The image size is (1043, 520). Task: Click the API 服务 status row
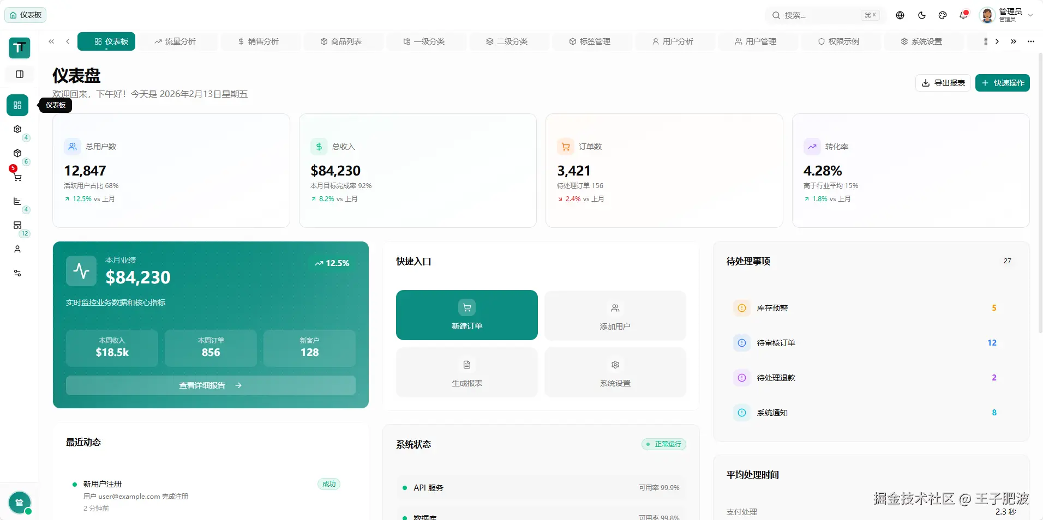[x=541, y=488]
